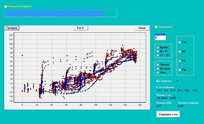Screen dimensions: 204x124
Task: Click the График button
Action: pyautogui.click(x=12, y=28)
